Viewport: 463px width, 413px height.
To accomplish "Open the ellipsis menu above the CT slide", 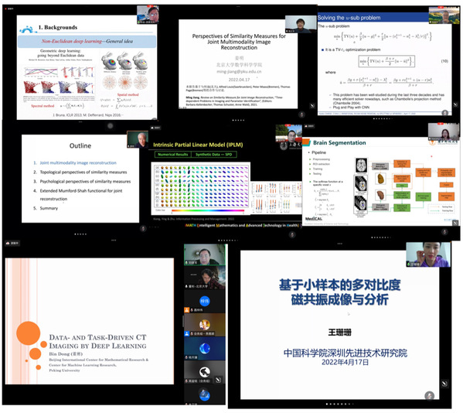I will (x=114, y=241).
